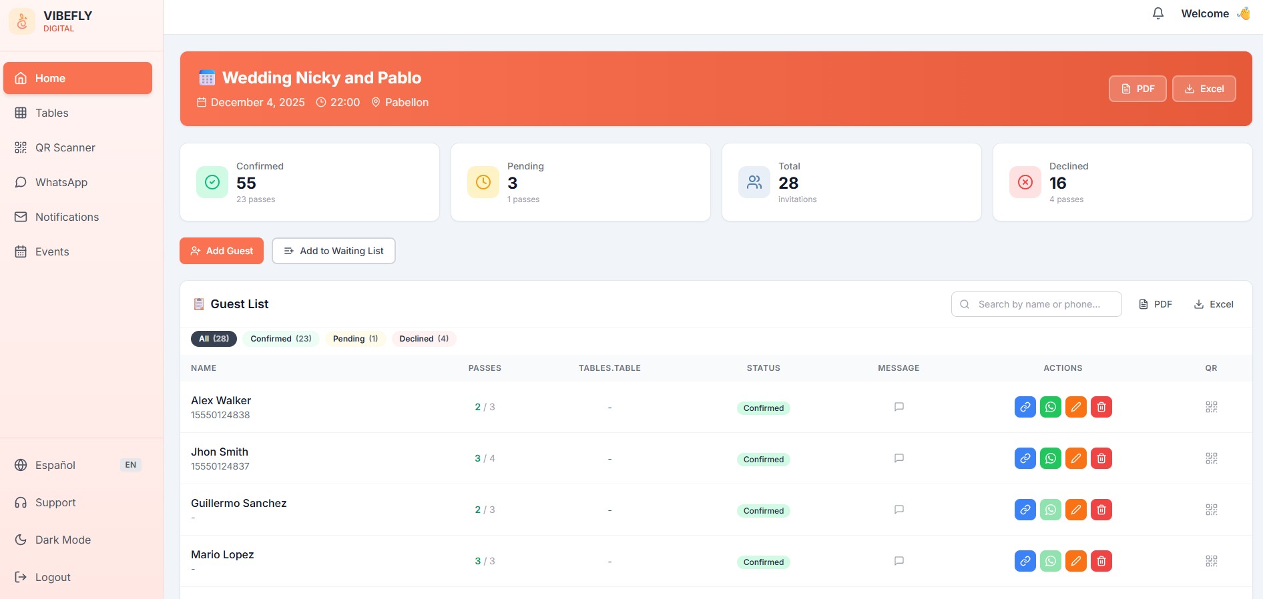Open QR Scanner page

point(77,147)
